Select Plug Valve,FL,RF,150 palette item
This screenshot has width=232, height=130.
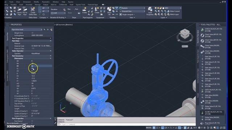(212, 123)
